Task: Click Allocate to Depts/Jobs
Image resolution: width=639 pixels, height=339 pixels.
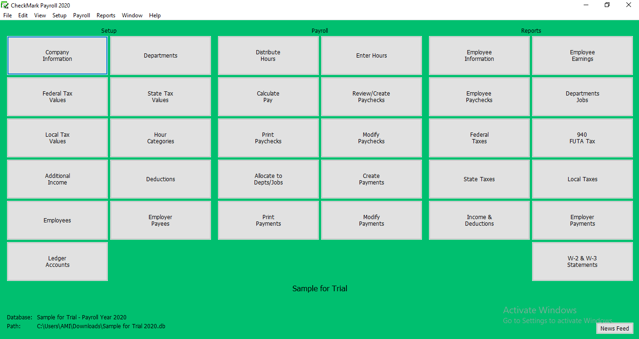Action: click(268, 179)
